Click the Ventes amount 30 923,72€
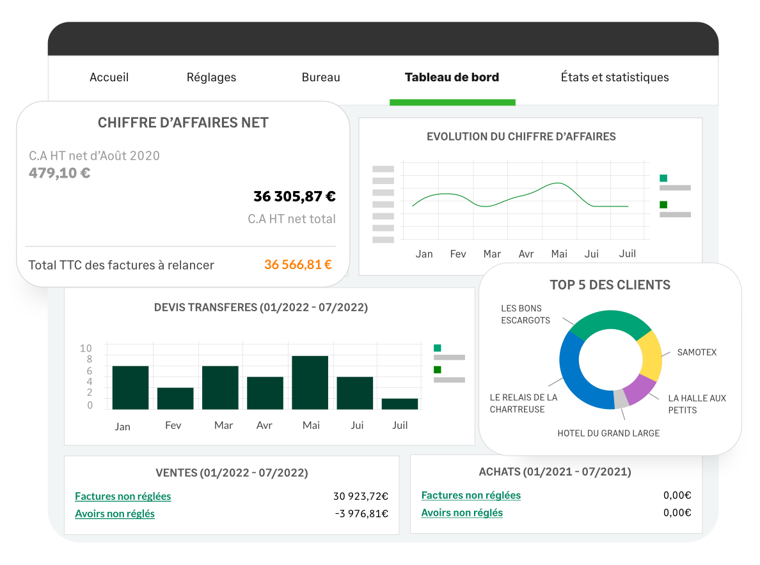Image resolution: width=760 pixels, height=565 pixels. [x=361, y=496]
